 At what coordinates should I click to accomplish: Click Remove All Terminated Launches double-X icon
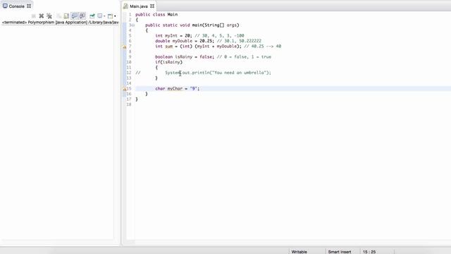pyautogui.click(x=49, y=16)
